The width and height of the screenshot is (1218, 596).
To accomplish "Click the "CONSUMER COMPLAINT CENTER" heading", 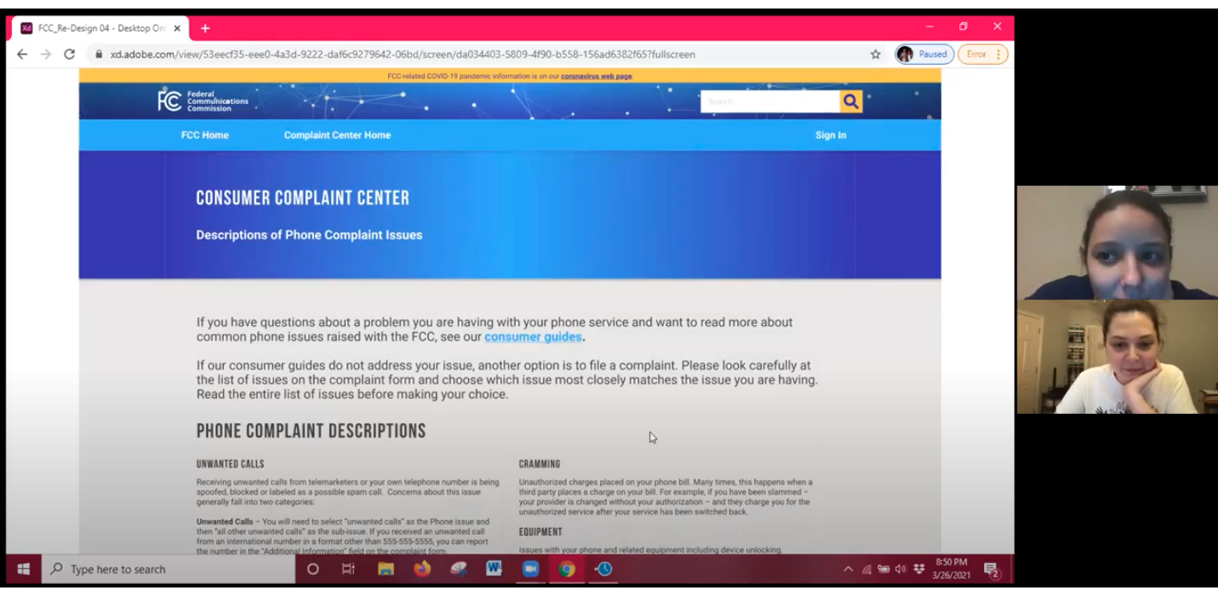I will [x=303, y=198].
